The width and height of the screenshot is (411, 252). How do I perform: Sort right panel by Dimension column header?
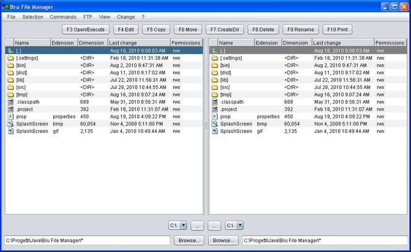(297, 43)
